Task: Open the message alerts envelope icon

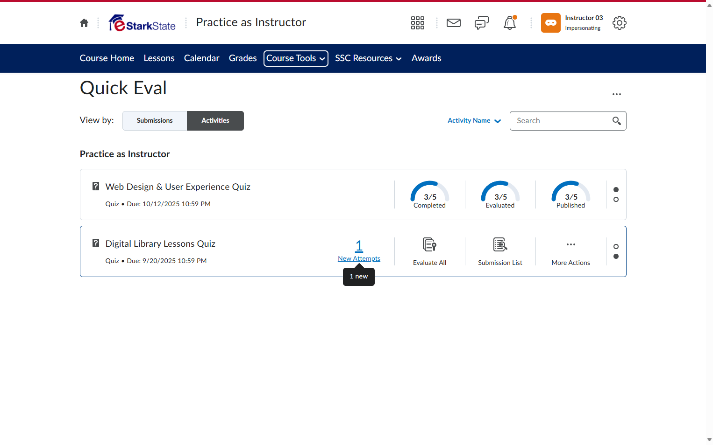Action: click(x=454, y=23)
